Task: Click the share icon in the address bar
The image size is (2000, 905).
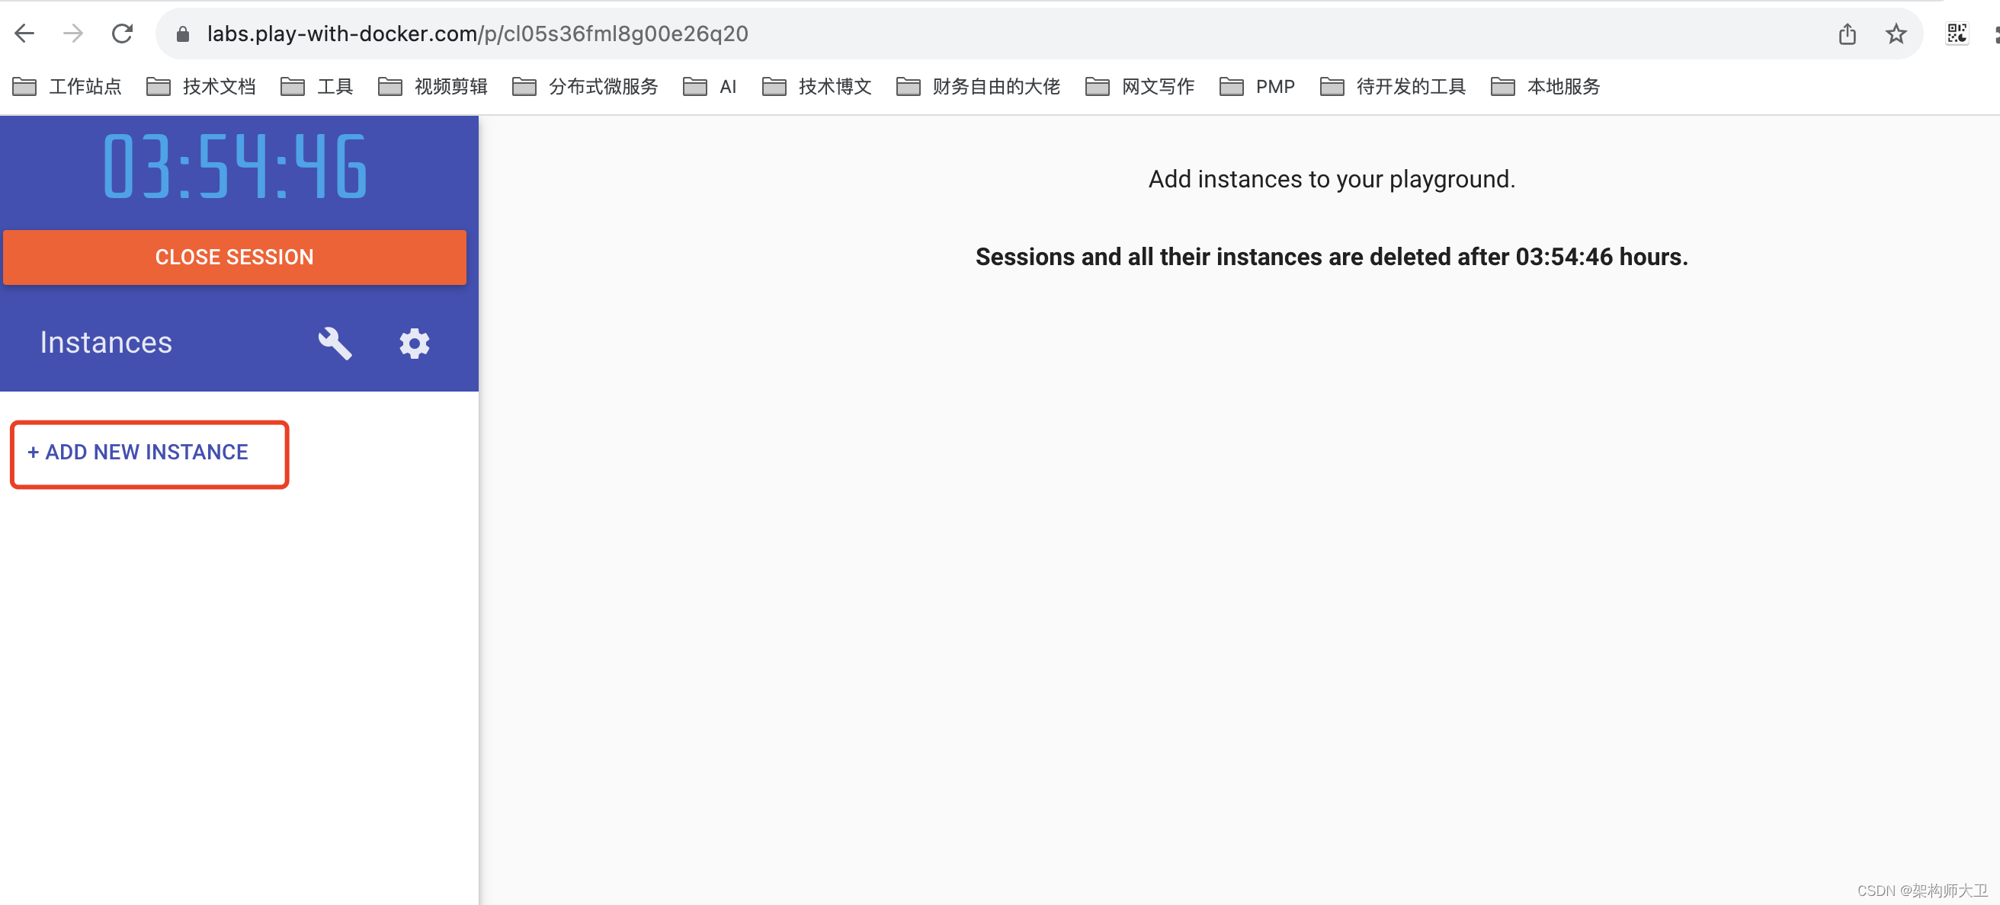Action: [1847, 33]
